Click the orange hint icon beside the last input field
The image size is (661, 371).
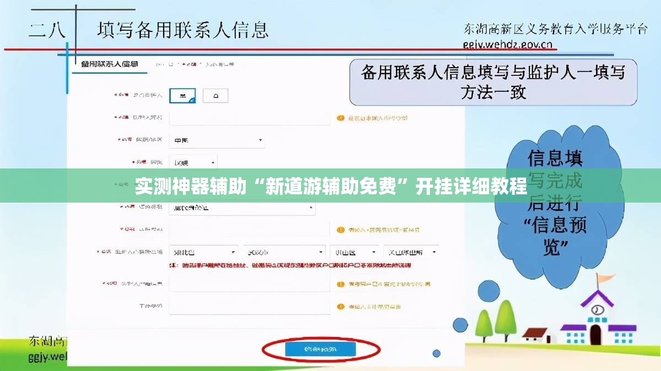340,307
